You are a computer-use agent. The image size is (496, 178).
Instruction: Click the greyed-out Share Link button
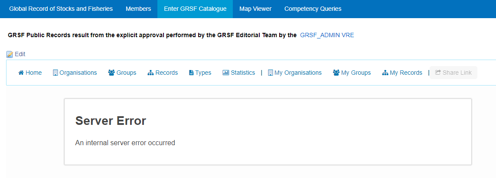point(454,73)
